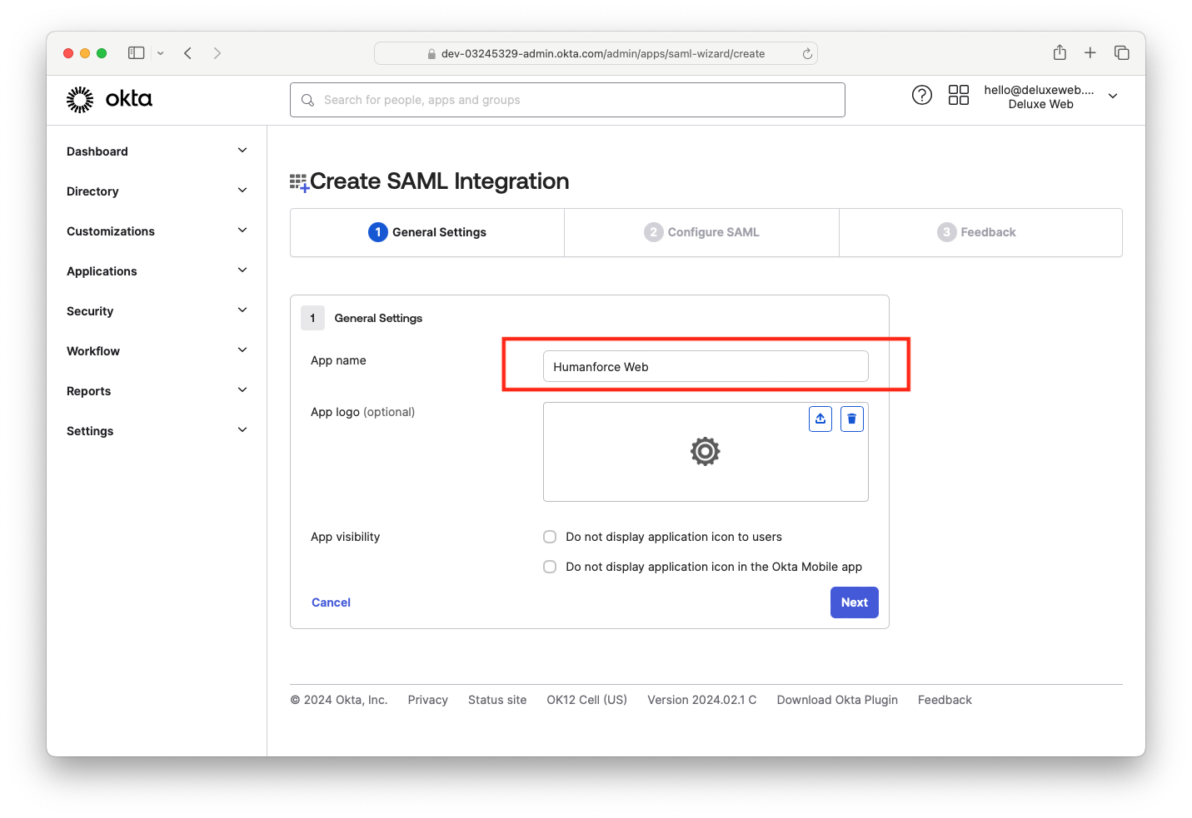1192x818 pixels.
Task: Click the Cancel link
Action: pyautogui.click(x=331, y=602)
